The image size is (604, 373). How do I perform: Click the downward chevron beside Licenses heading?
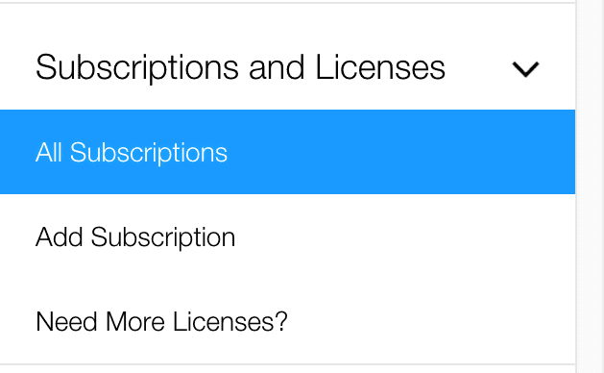click(525, 69)
